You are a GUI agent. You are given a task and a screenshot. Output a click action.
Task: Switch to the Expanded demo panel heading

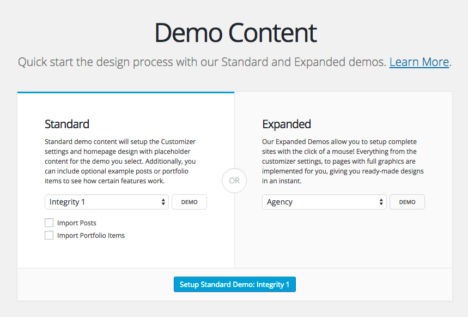(x=287, y=124)
